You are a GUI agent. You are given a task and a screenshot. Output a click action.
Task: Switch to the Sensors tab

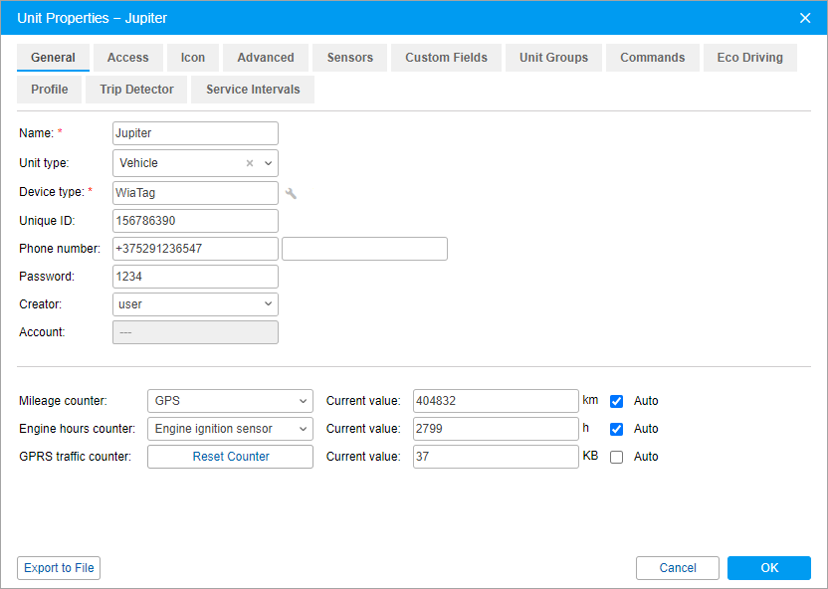(x=349, y=58)
